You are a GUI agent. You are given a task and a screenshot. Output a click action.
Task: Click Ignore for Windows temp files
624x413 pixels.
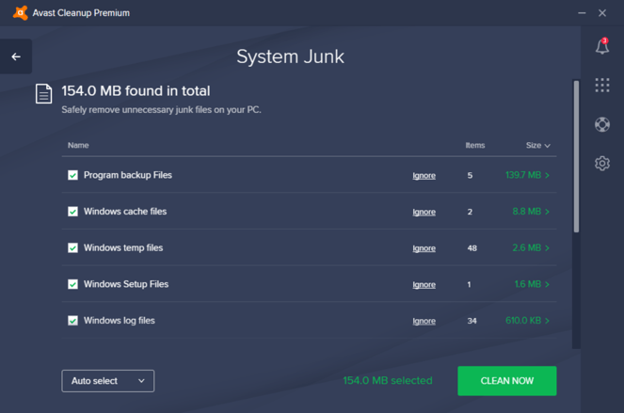(424, 248)
